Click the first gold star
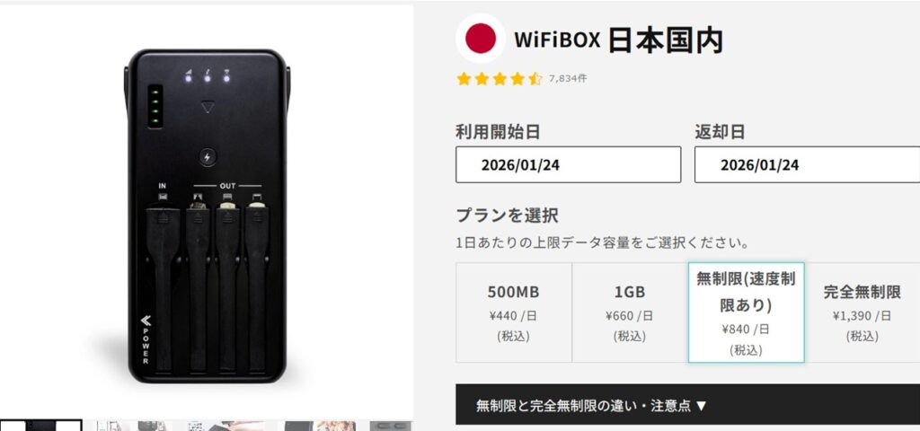 click(x=464, y=79)
